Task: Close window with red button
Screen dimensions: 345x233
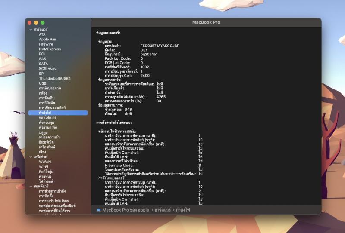Action: (29, 23)
